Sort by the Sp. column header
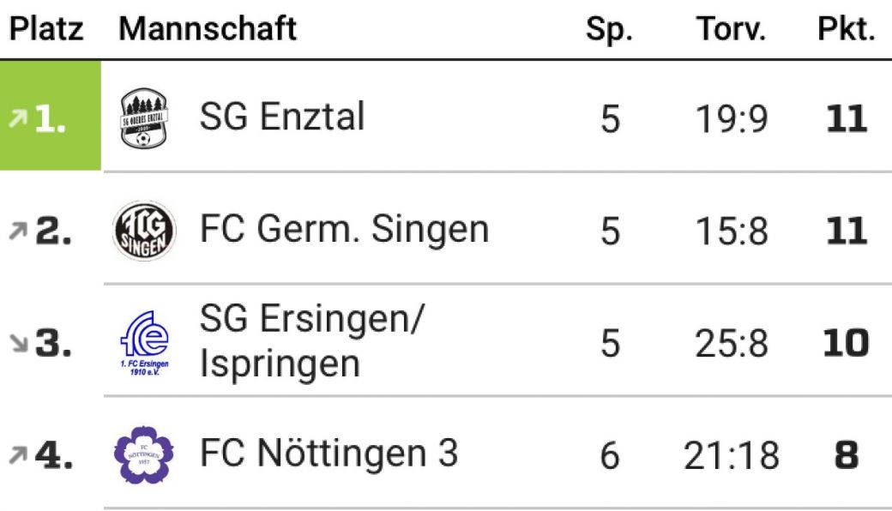892x511 pixels. coord(609,29)
